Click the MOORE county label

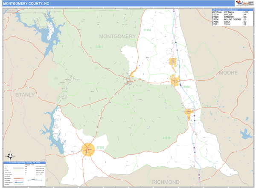(x=228, y=73)
